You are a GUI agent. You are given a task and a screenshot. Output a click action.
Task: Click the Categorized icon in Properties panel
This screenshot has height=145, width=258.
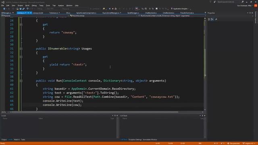[x=209, y=19]
